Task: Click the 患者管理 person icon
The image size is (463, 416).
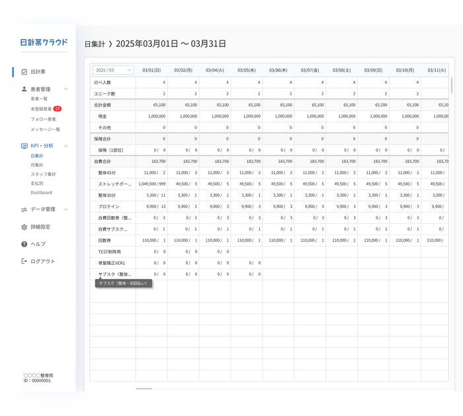Action: point(24,89)
